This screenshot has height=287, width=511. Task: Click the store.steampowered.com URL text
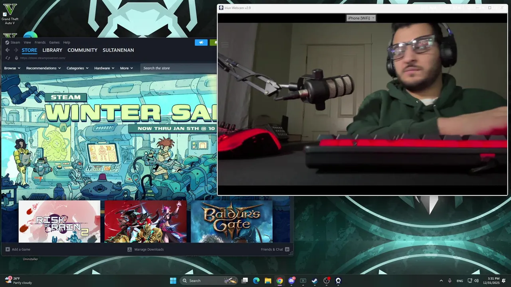pyautogui.click(x=43, y=58)
